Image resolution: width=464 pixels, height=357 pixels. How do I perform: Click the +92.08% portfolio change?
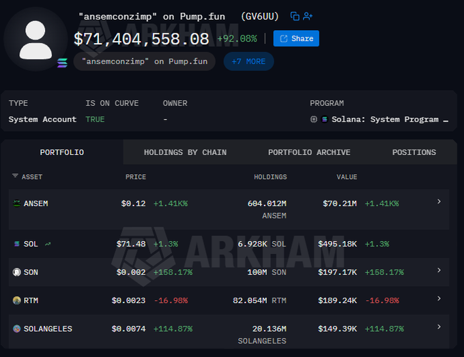[237, 38]
